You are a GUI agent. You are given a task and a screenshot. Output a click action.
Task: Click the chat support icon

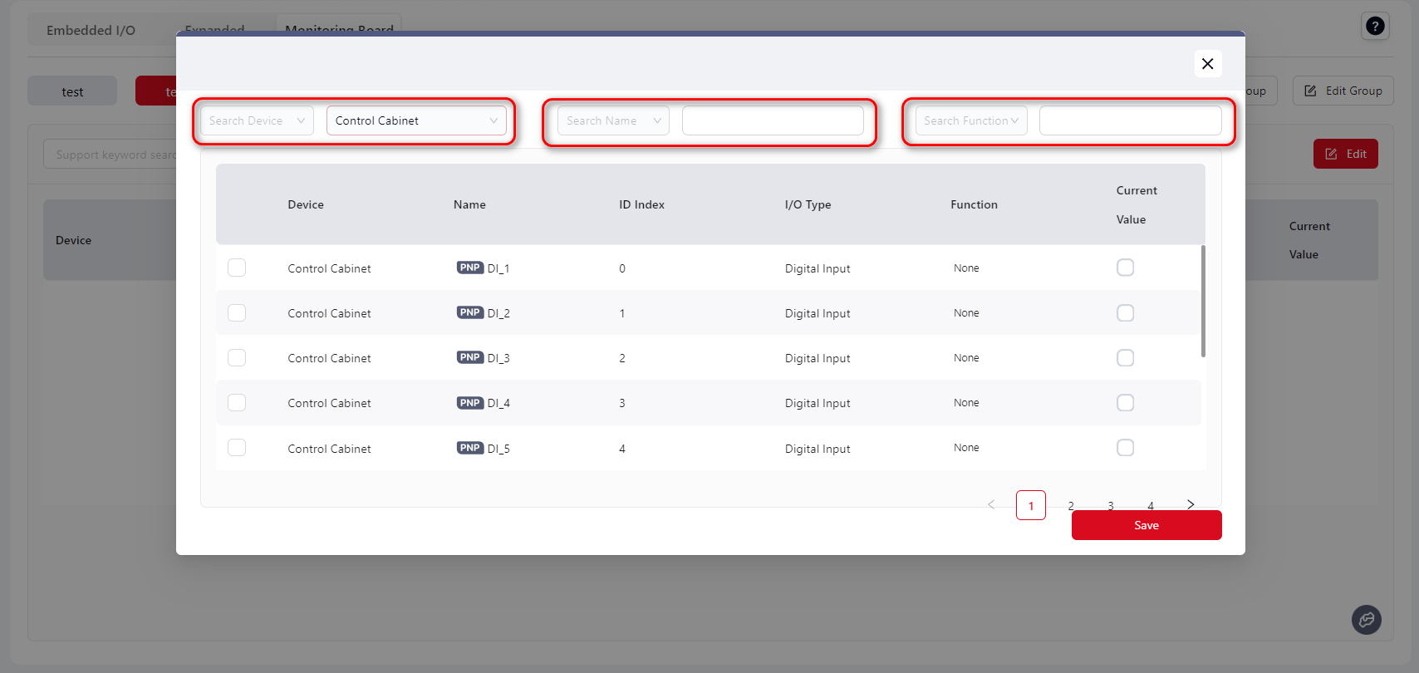point(1366,619)
